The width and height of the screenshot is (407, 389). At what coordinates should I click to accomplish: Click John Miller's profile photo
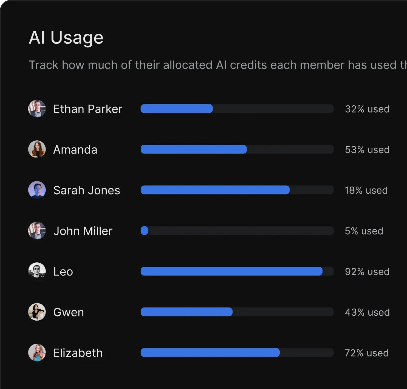tap(37, 230)
